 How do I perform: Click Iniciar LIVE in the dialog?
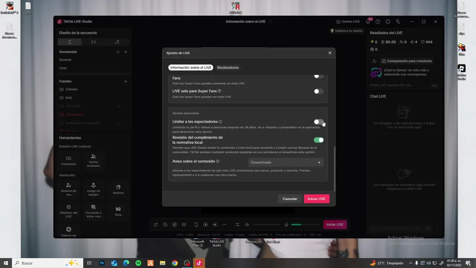click(316, 199)
